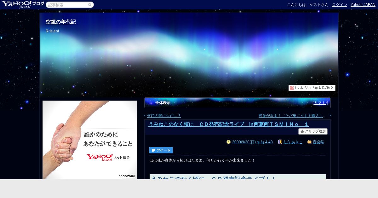
Task: Click the star icon in クリップ追加
Action: coord(302,131)
